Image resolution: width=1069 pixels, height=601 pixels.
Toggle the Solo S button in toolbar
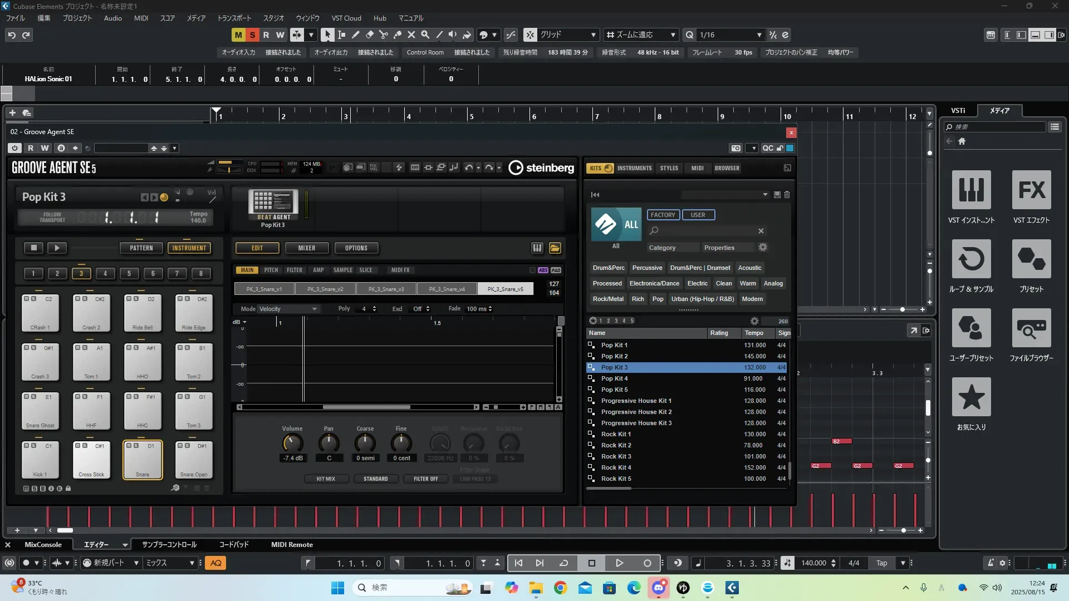coord(252,35)
